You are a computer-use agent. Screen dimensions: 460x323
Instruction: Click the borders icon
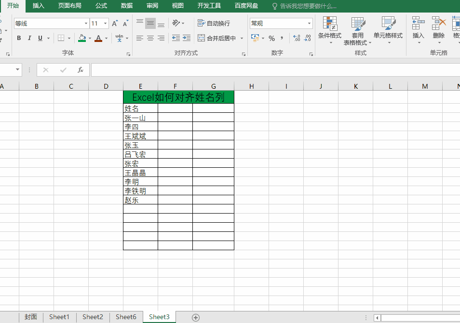click(61, 38)
